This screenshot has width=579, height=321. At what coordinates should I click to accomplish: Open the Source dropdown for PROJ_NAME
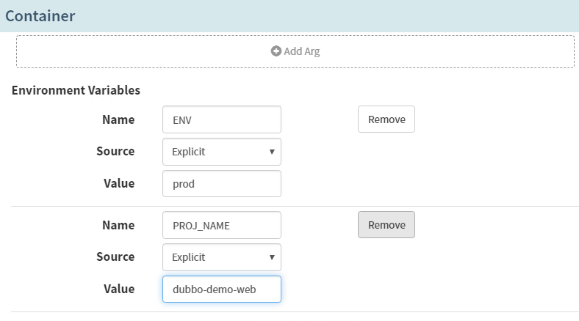[221, 257]
